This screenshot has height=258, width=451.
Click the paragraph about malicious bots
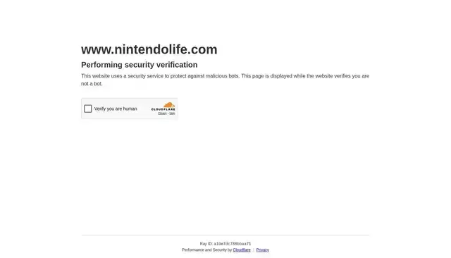[225, 80]
